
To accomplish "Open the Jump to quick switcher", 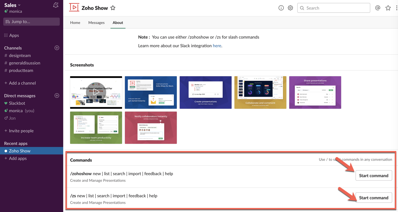I will point(31,22).
